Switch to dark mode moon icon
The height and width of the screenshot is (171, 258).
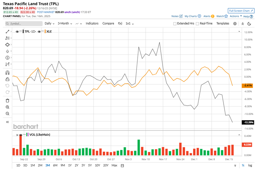[249, 24]
